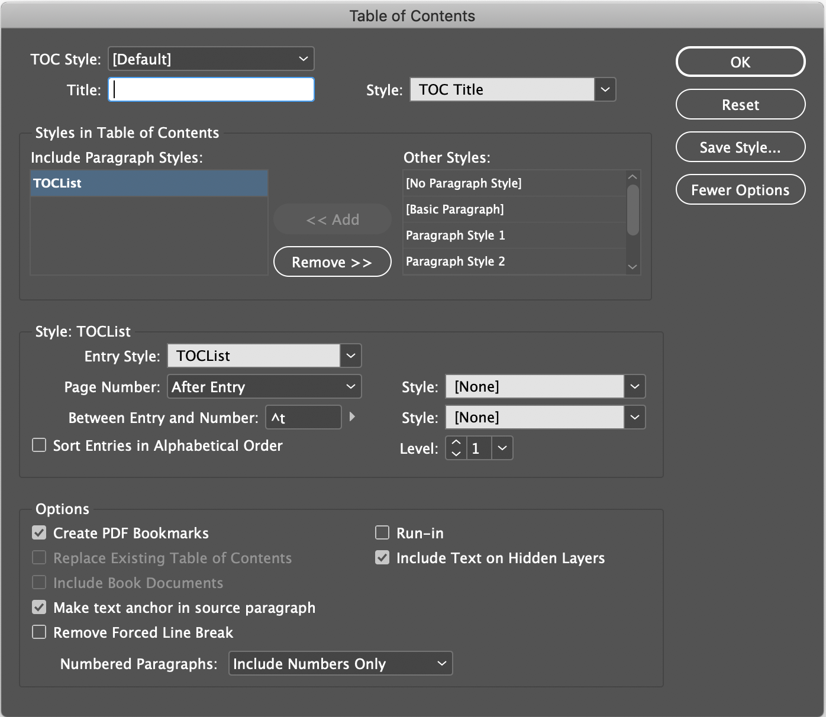This screenshot has width=826, height=717.
Task: Toggle Replace Existing Table of Contents checkbox
Action: click(x=39, y=558)
